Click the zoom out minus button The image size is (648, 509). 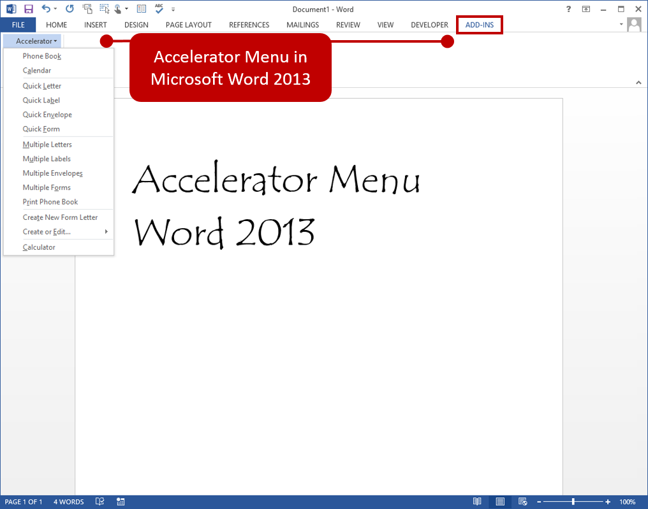click(x=539, y=502)
